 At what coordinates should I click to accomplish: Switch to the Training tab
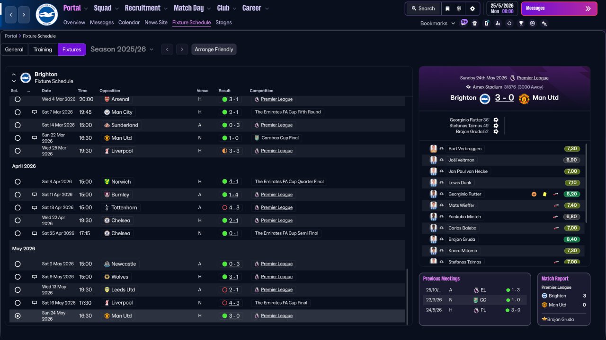pyautogui.click(x=43, y=50)
